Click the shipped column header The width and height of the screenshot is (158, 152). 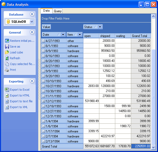107,36
